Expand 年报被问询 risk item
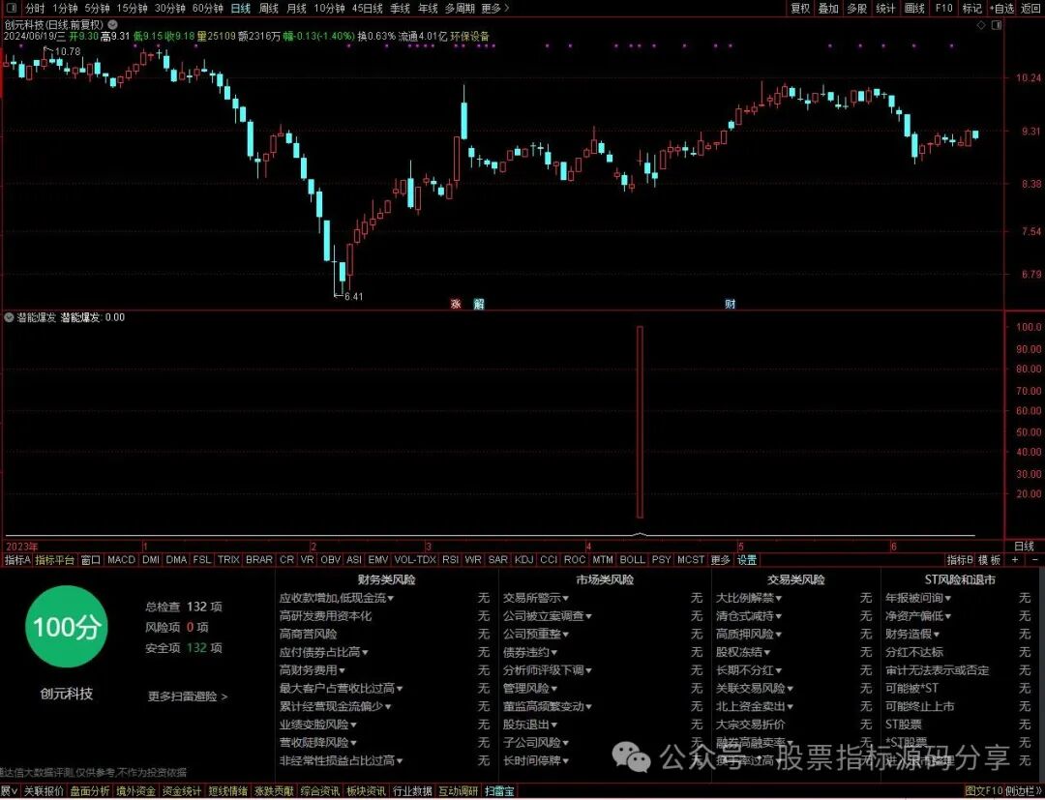Viewport: 1045px width, 800px height. [918, 598]
